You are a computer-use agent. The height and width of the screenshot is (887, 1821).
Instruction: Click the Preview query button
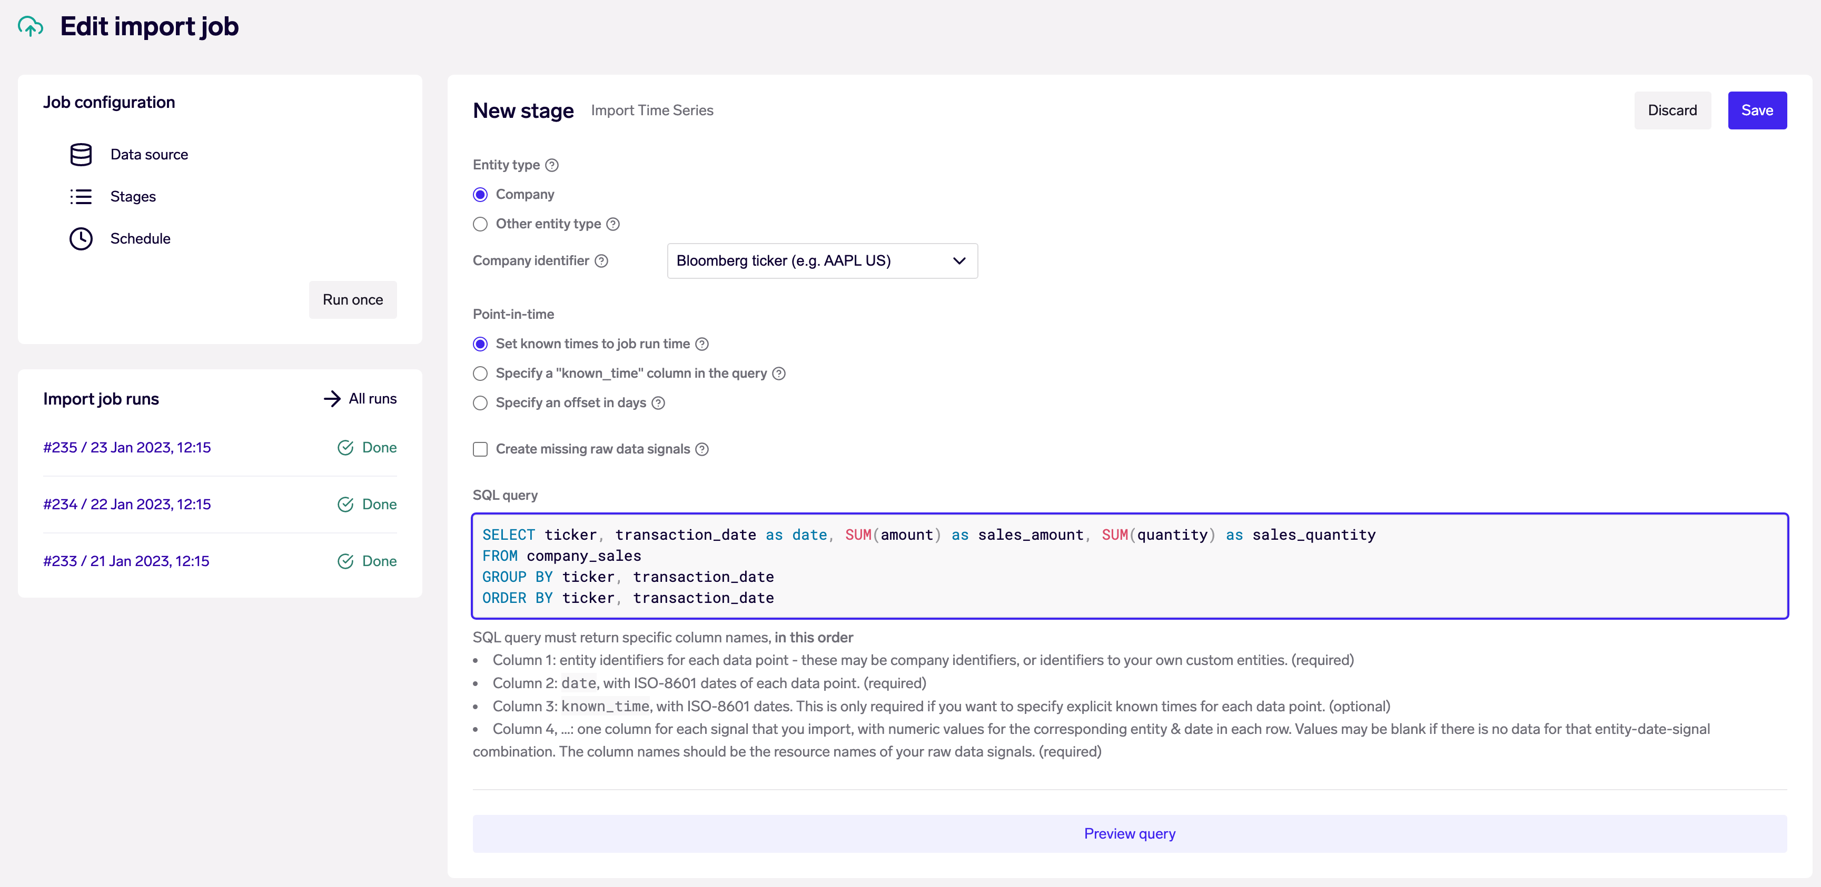coord(1129,834)
